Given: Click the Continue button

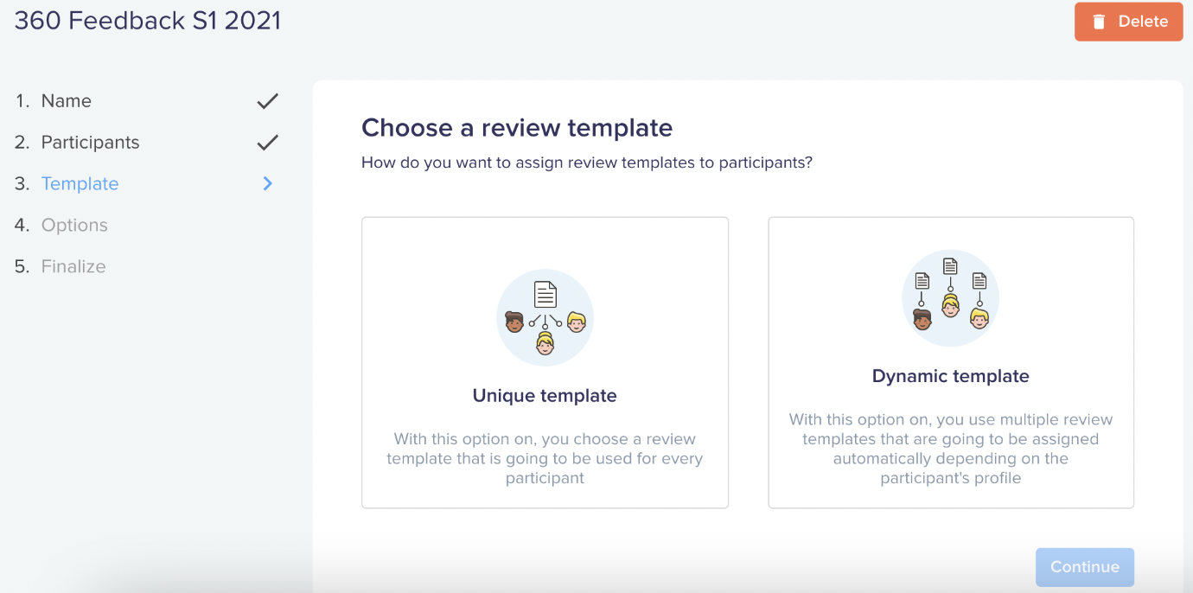Looking at the screenshot, I should pos(1085,567).
